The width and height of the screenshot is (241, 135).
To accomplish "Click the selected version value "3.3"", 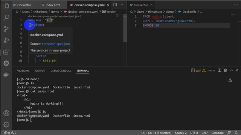I will pos(49,20).
